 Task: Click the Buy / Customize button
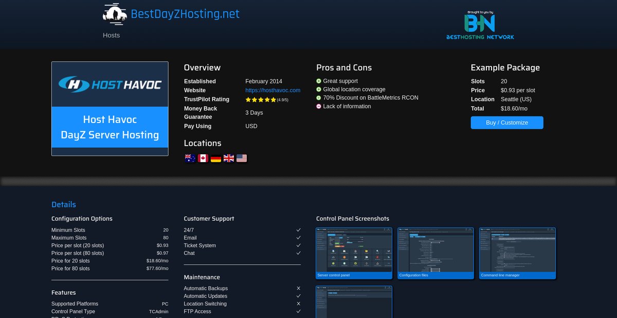point(507,123)
